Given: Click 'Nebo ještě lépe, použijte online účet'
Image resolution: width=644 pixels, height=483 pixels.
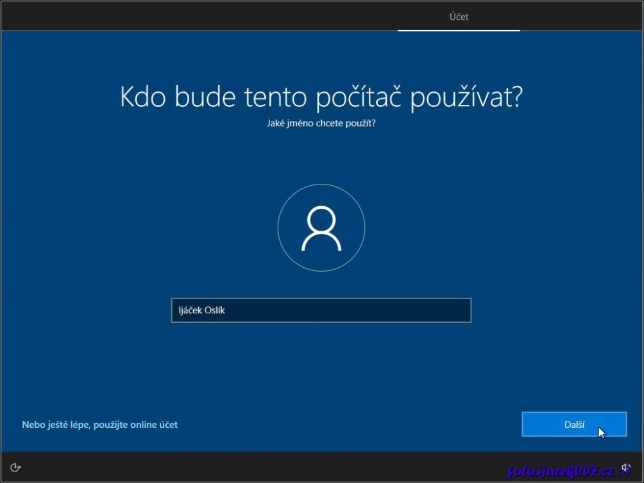Looking at the screenshot, I should tap(100, 424).
